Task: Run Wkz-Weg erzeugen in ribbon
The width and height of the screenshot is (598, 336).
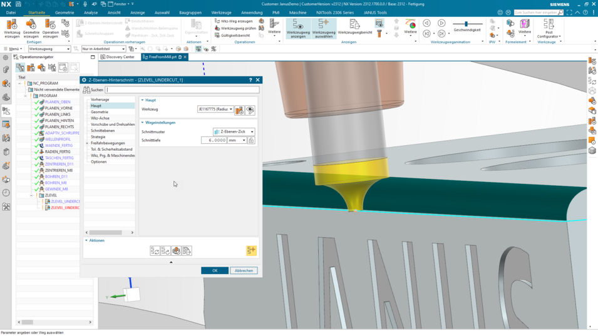Action: pyautogui.click(x=234, y=21)
